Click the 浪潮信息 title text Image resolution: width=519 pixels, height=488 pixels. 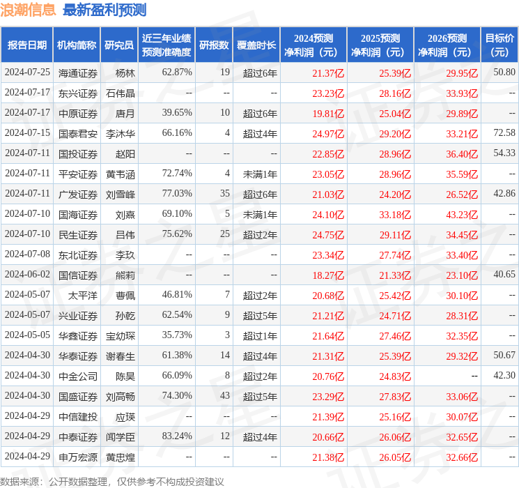point(28,10)
